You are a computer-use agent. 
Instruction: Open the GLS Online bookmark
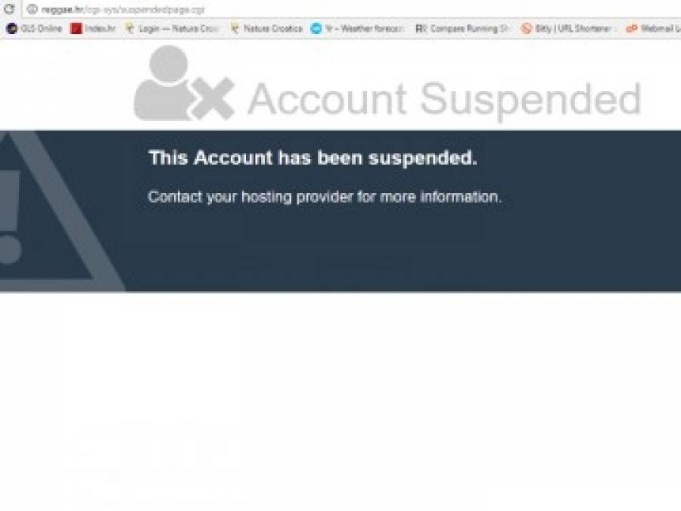pos(34,29)
